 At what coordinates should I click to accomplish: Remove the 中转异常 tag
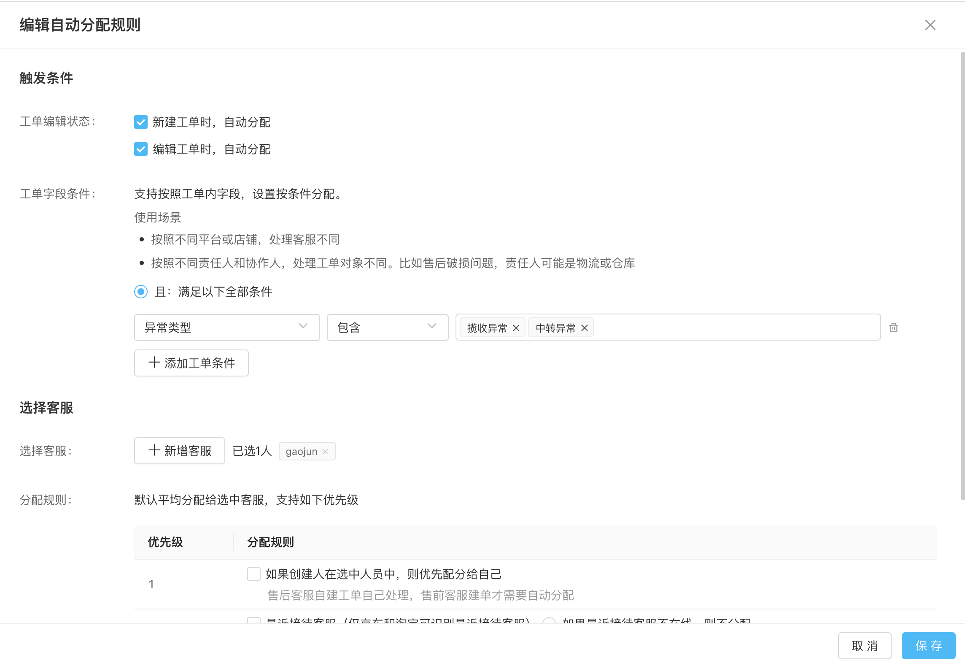(584, 328)
